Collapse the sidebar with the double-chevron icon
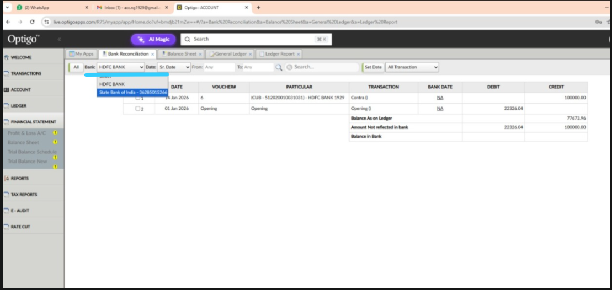 (59, 40)
